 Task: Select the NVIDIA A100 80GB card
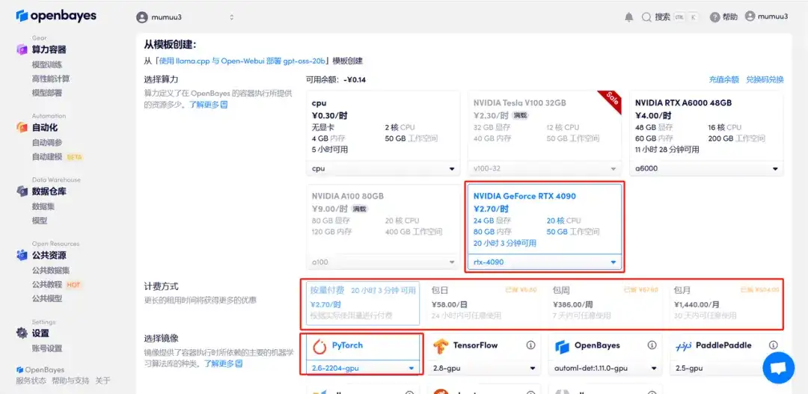(383, 227)
